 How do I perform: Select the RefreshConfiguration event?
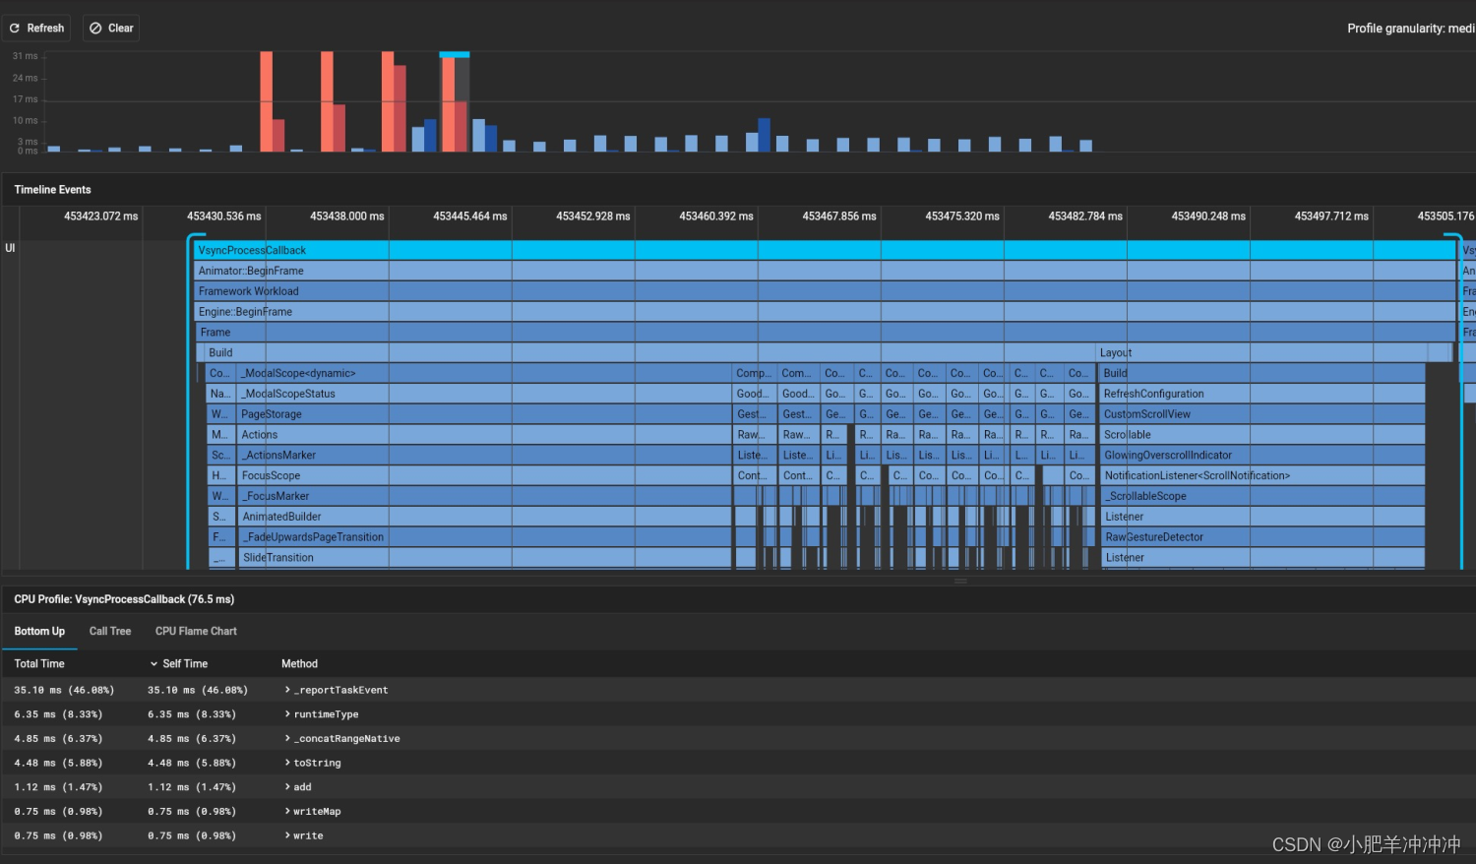1262,394
